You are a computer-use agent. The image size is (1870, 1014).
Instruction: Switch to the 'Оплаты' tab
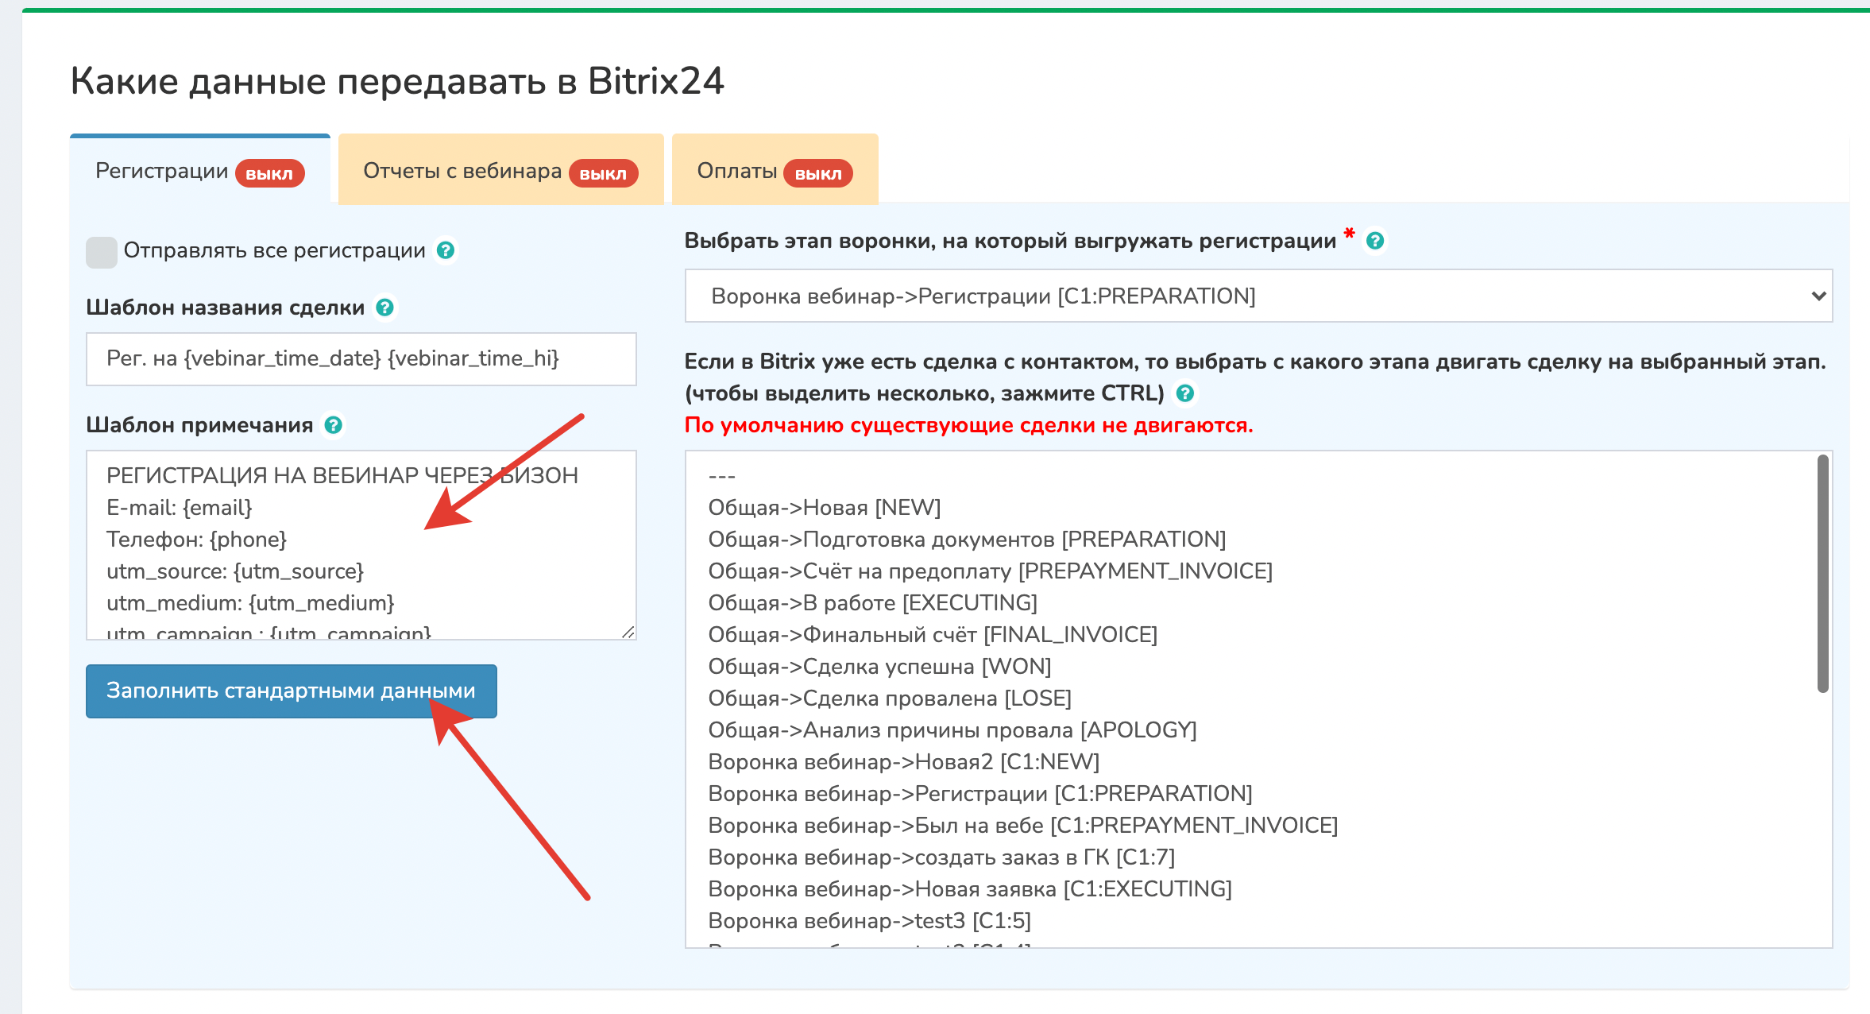point(775,171)
